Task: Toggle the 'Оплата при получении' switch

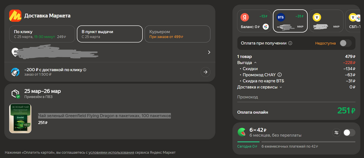Action: tap(345, 43)
